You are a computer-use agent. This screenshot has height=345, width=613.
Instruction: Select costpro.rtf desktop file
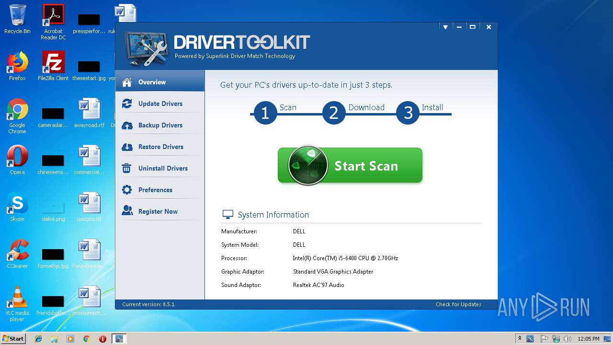click(89, 207)
